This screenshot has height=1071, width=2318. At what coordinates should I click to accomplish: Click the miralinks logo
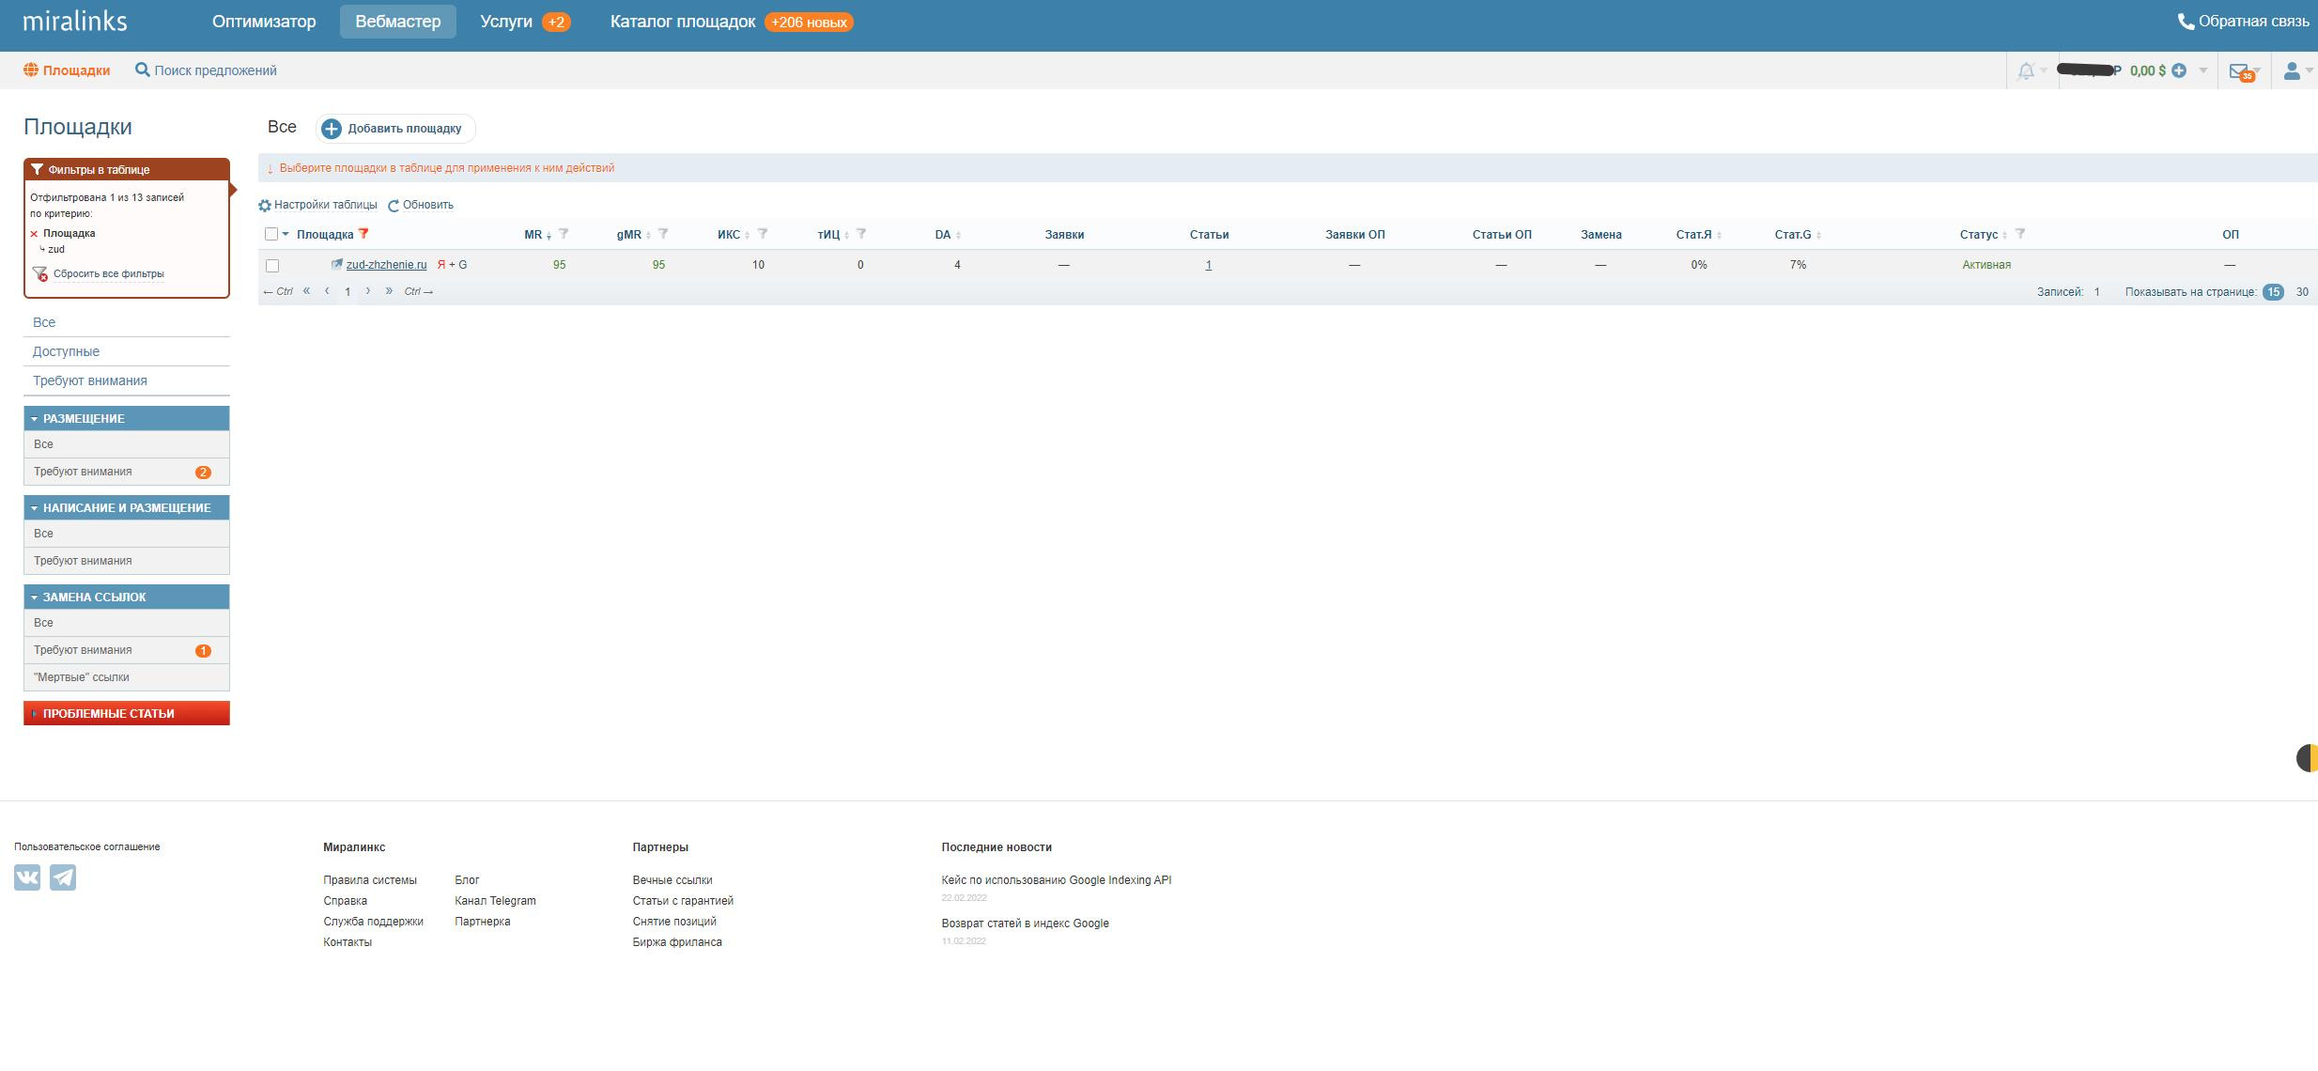coord(75,21)
